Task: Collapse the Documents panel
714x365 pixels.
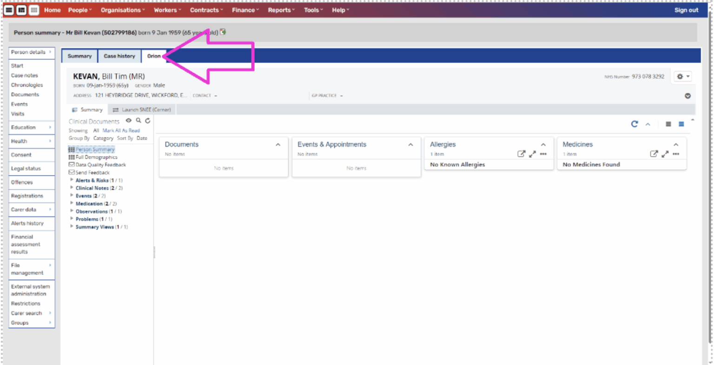Action: tap(278, 145)
